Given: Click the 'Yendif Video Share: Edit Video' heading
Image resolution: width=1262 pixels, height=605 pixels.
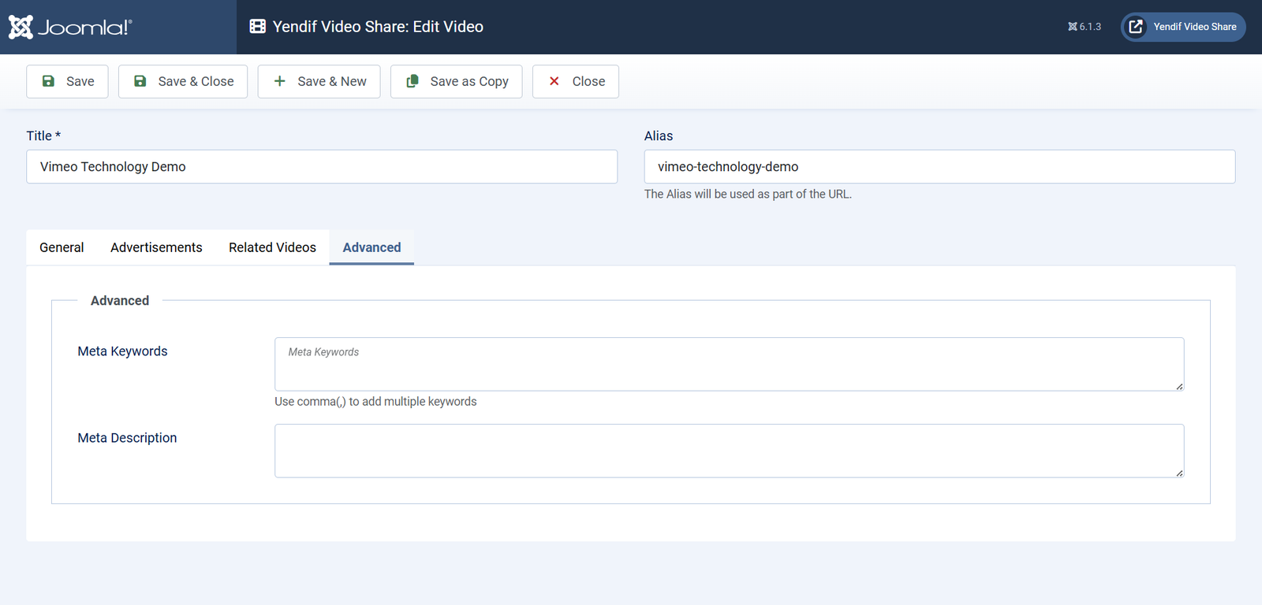Looking at the screenshot, I should (x=378, y=27).
